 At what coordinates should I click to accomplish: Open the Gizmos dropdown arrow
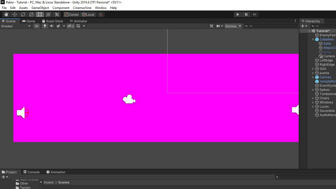tap(240, 26)
